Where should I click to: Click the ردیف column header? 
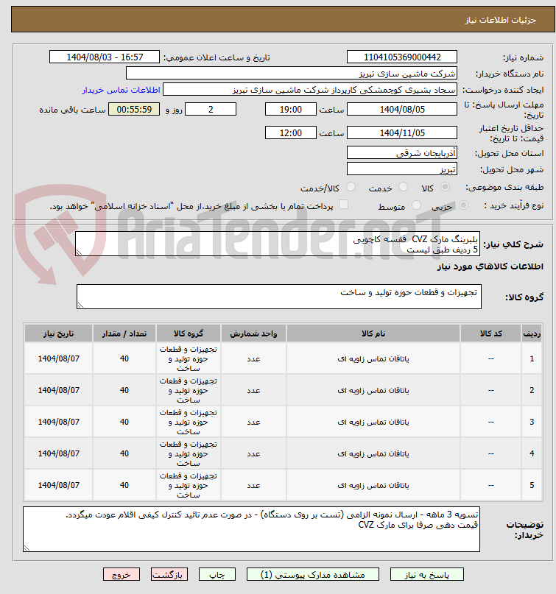[x=532, y=333]
